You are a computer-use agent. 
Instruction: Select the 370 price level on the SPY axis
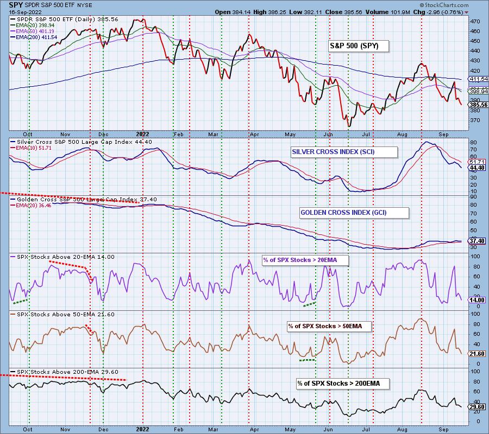[475, 120]
